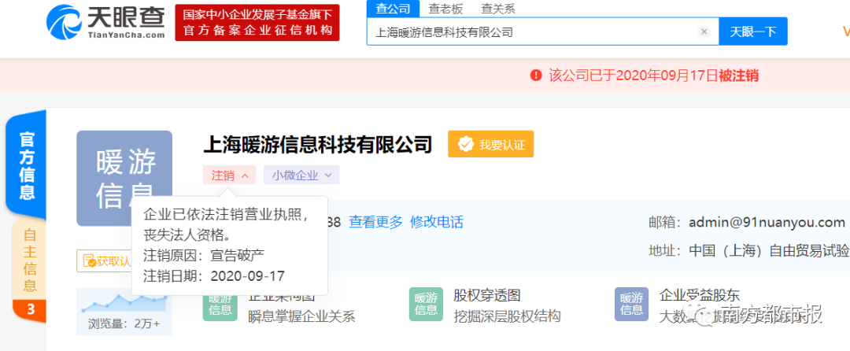
Task: Click the red warning icon in notice bar
Action: pos(536,76)
